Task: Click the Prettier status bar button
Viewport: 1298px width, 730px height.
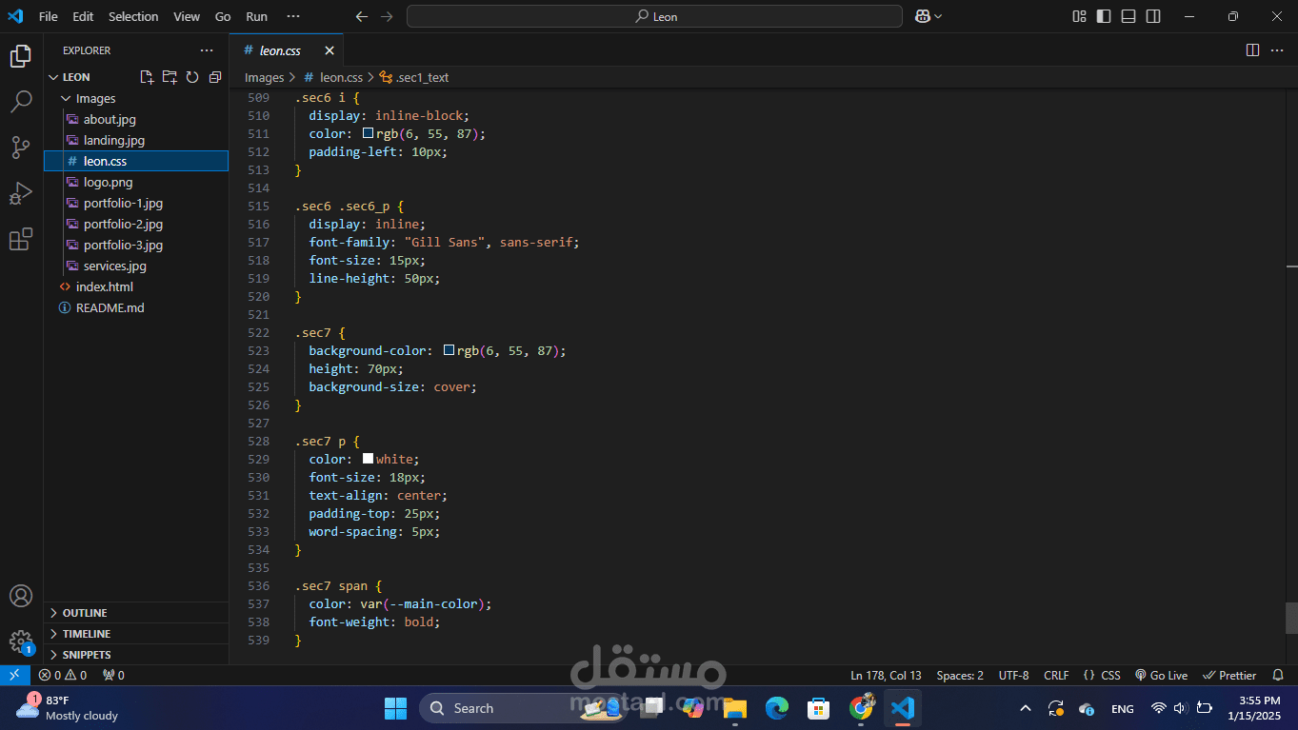Action: click(1229, 675)
